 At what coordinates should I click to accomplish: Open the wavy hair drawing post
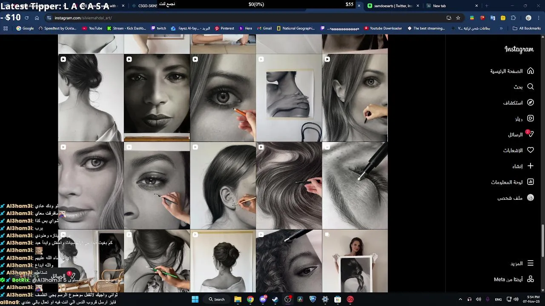(289, 186)
